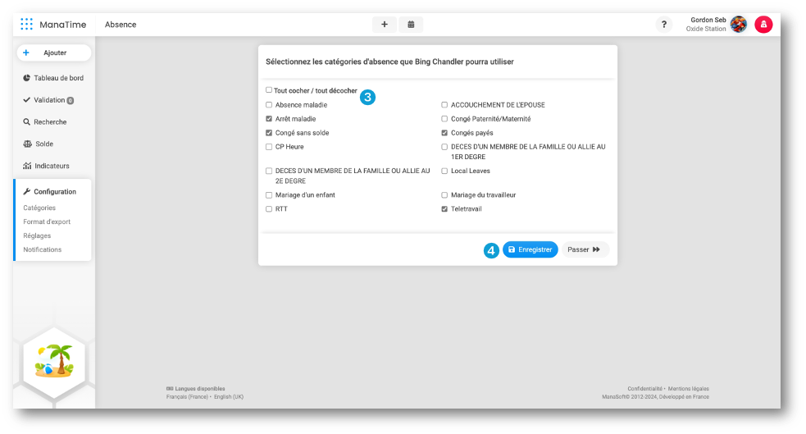This screenshot has height=434, width=806.
Task: Uncheck the Arrêt maladie checkbox
Action: click(x=269, y=119)
